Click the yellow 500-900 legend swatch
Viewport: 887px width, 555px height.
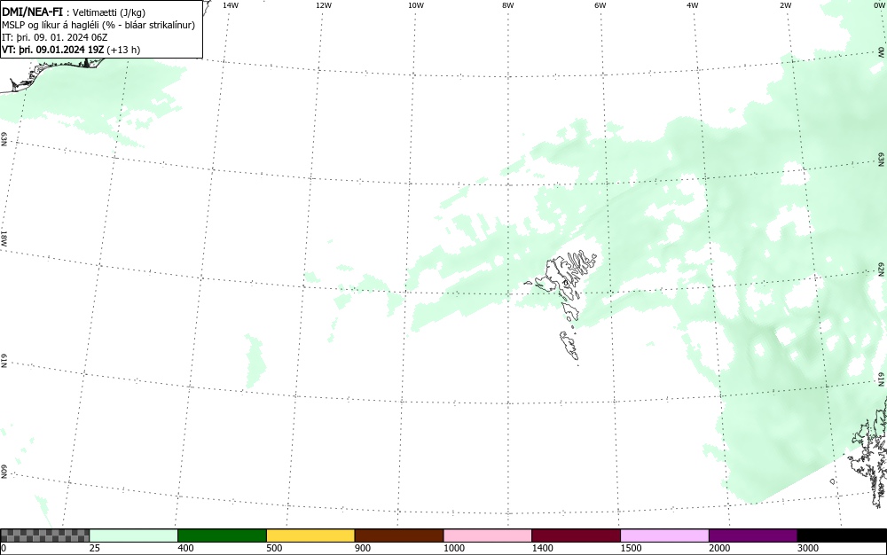(310, 535)
